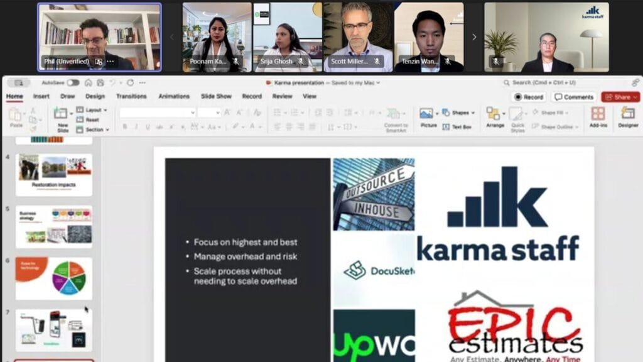
Task: Open the Layout dropdown
Action: [x=92, y=110]
